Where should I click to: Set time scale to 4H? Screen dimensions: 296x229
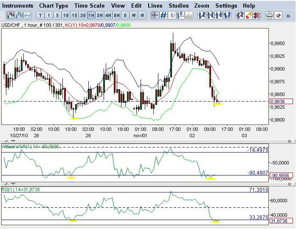pos(108,15)
